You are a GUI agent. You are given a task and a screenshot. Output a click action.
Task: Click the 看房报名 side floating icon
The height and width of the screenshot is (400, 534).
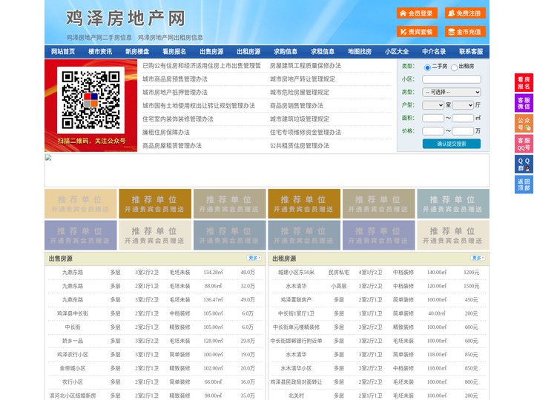pyautogui.click(x=524, y=83)
